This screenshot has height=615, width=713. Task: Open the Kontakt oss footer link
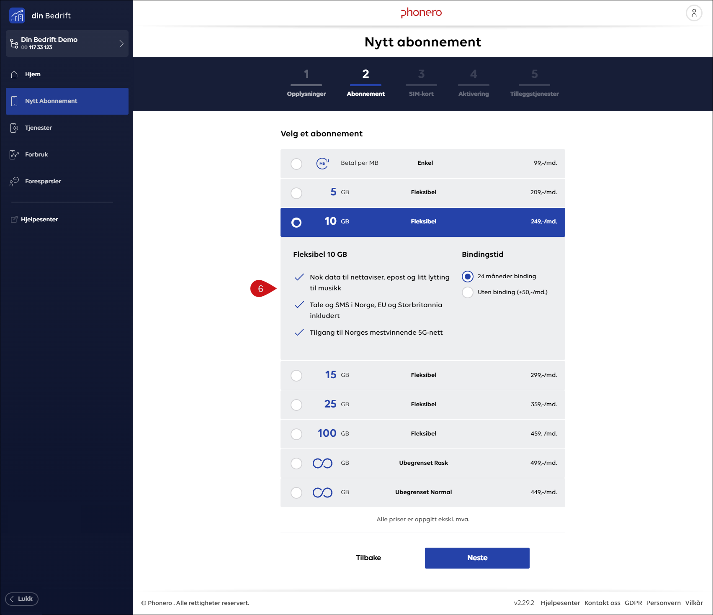coord(602,603)
